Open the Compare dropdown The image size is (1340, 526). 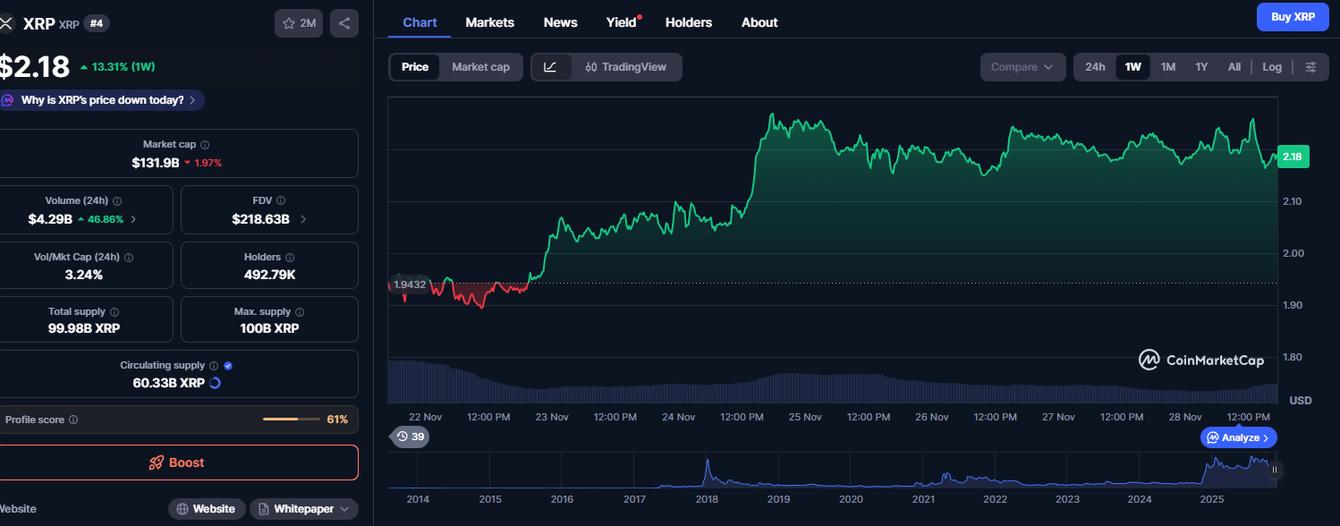[x=1022, y=66]
